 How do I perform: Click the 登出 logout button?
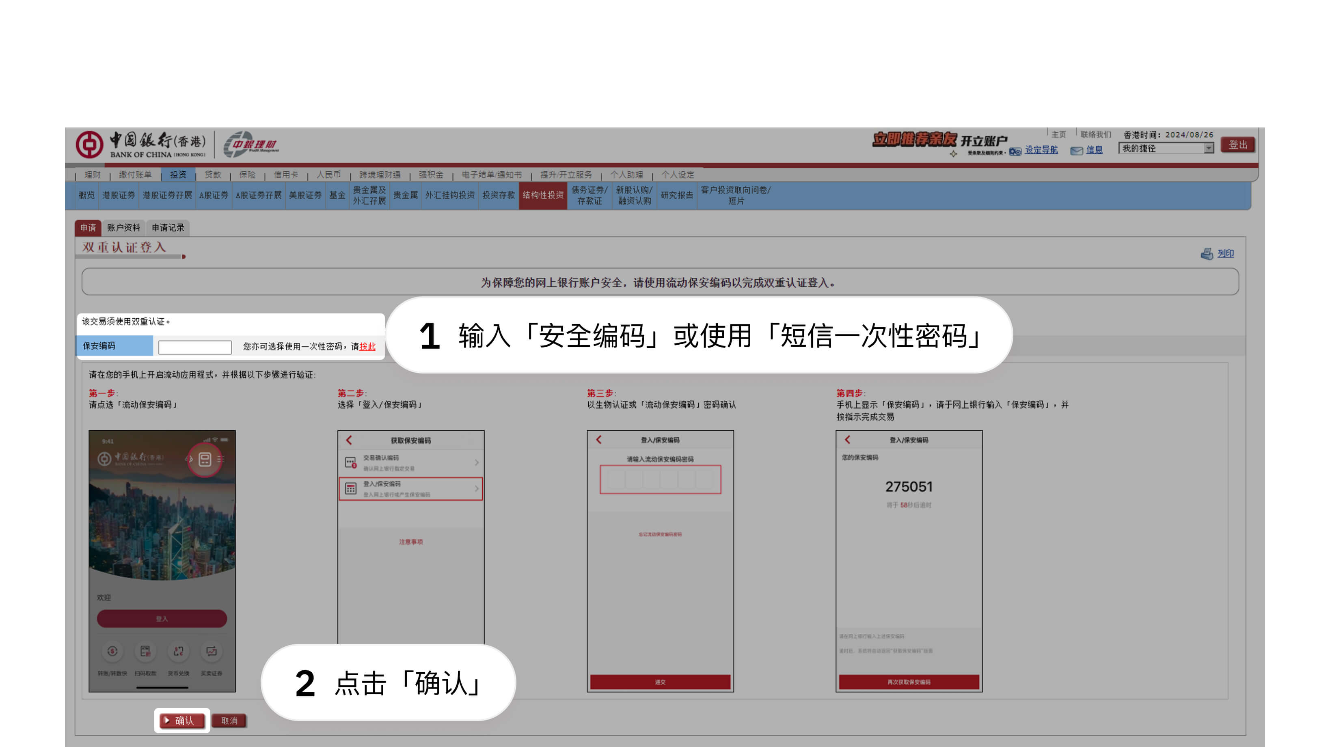click(x=1237, y=145)
